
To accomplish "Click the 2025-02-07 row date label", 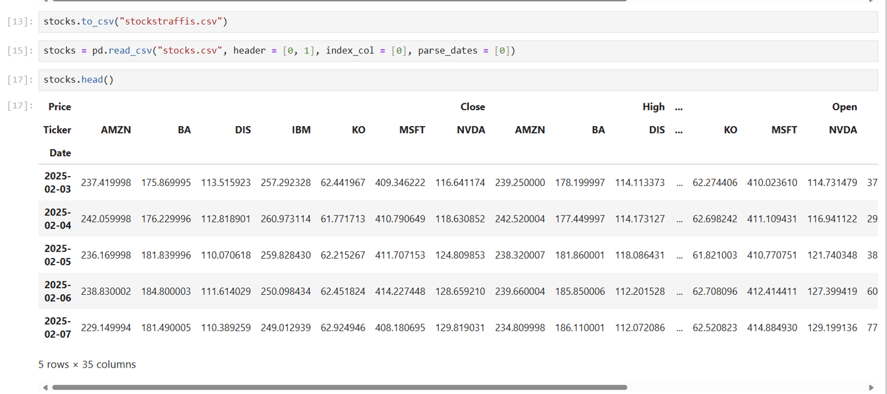I will click(x=58, y=328).
